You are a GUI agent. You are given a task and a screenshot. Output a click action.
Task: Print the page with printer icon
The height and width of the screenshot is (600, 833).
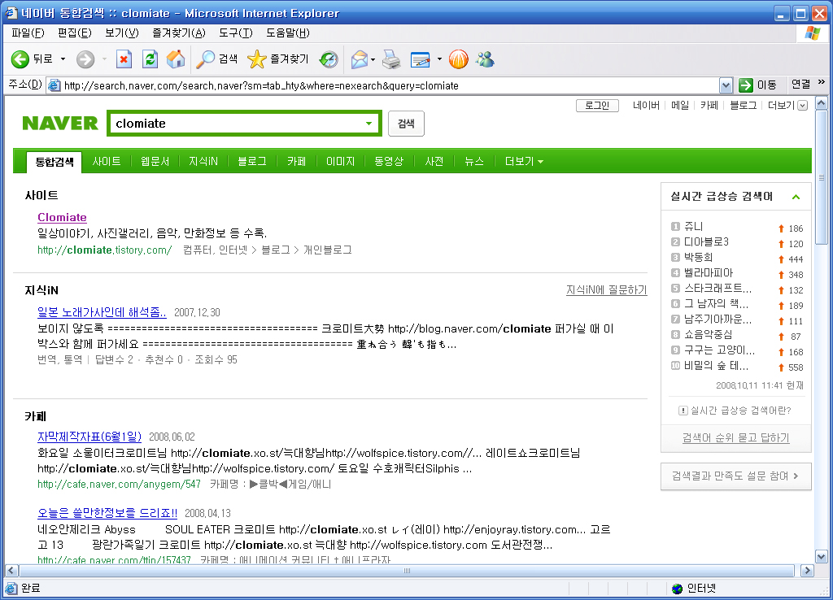[x=392, y=59]
